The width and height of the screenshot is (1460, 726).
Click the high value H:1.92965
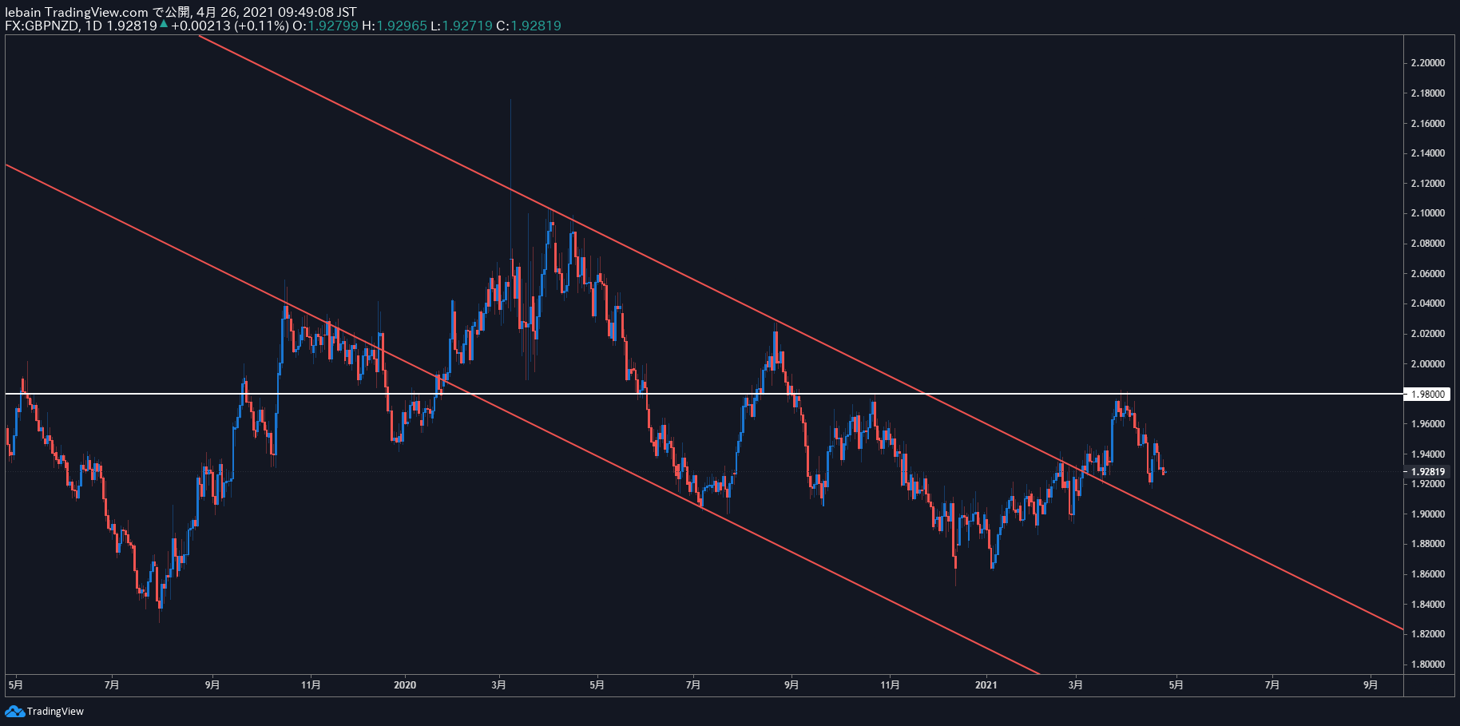click(x=395, y=26)
